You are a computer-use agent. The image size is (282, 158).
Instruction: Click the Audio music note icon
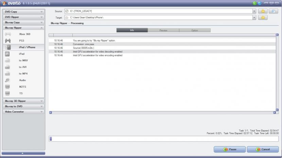point(7,80)
